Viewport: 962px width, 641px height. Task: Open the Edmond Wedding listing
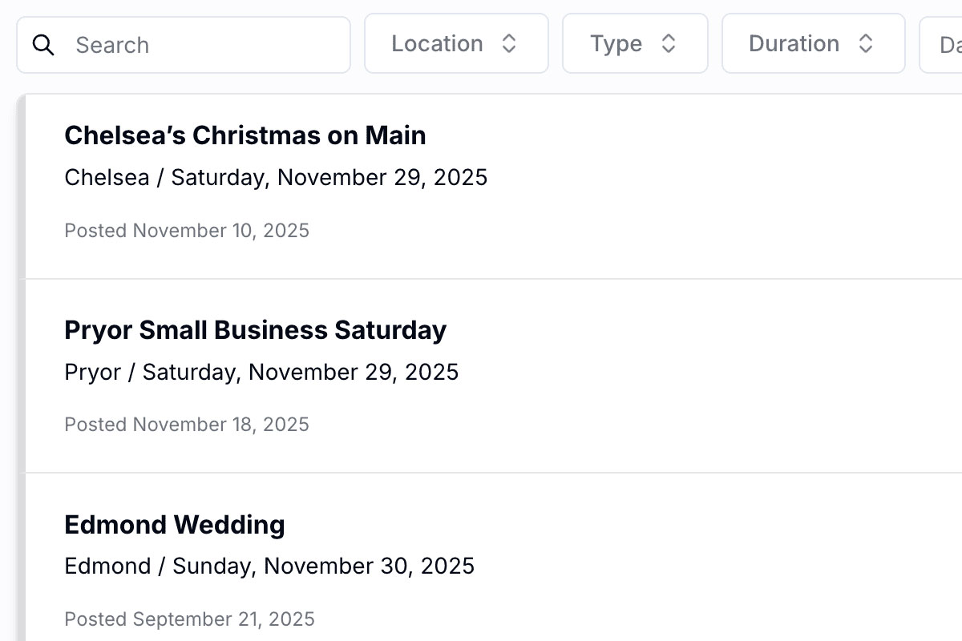175,525
